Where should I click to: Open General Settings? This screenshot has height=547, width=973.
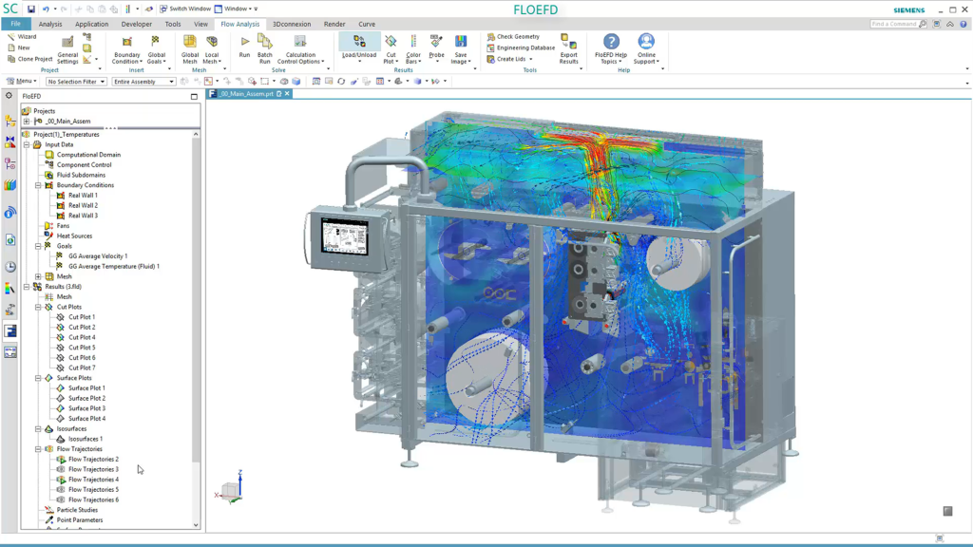tap(67, 42)
